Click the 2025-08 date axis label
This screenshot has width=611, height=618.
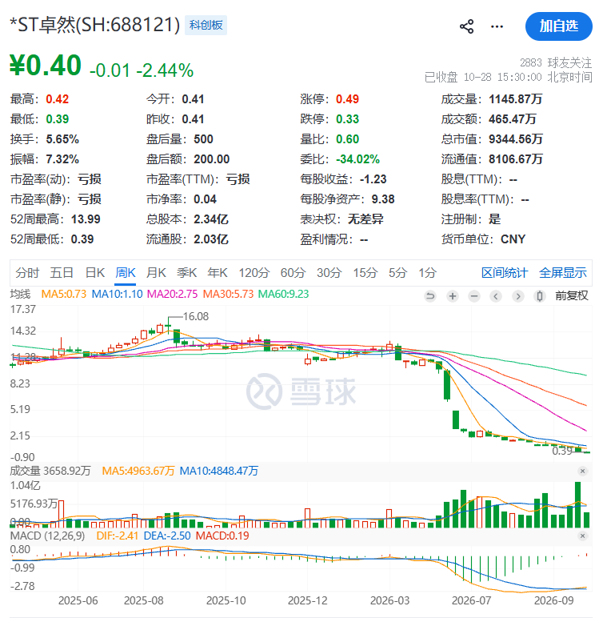(144, 600)
